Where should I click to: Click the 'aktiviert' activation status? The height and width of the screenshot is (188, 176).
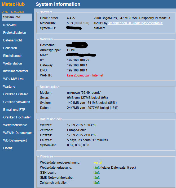pos(99,28)
